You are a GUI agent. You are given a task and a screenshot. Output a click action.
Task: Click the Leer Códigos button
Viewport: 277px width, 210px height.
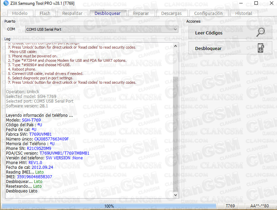point(230,33)
